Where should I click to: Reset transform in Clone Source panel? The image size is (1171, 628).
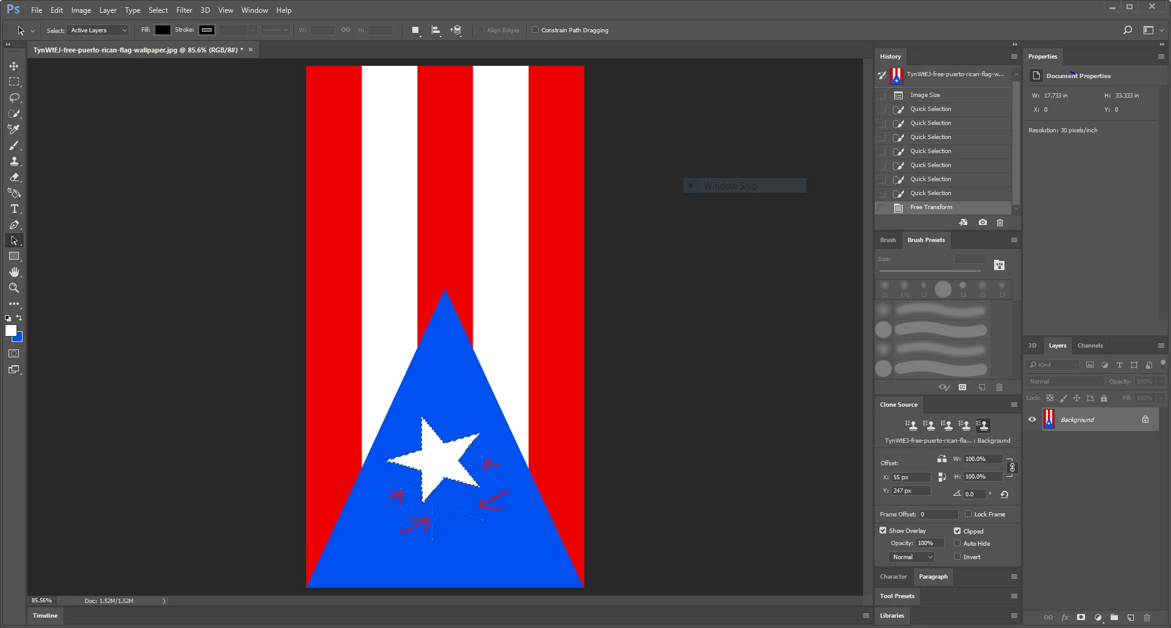1004,494
